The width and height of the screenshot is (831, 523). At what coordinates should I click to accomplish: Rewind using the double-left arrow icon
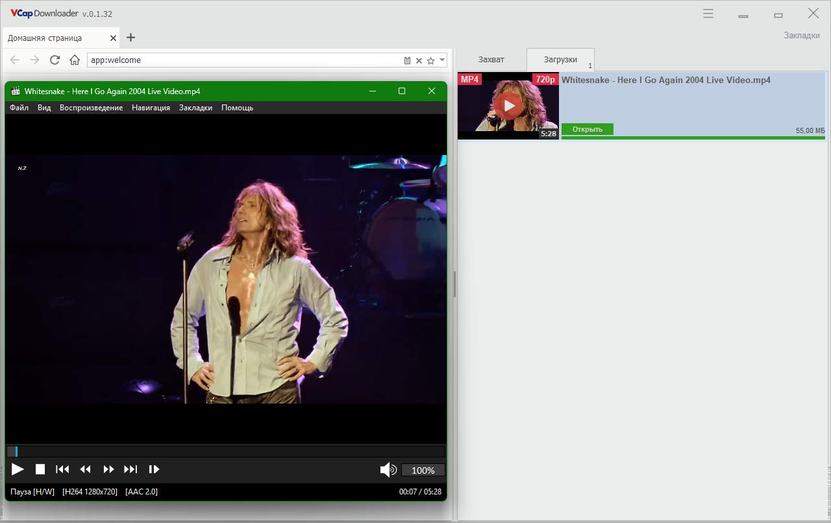pyautogui.click(x=85, y=469)
